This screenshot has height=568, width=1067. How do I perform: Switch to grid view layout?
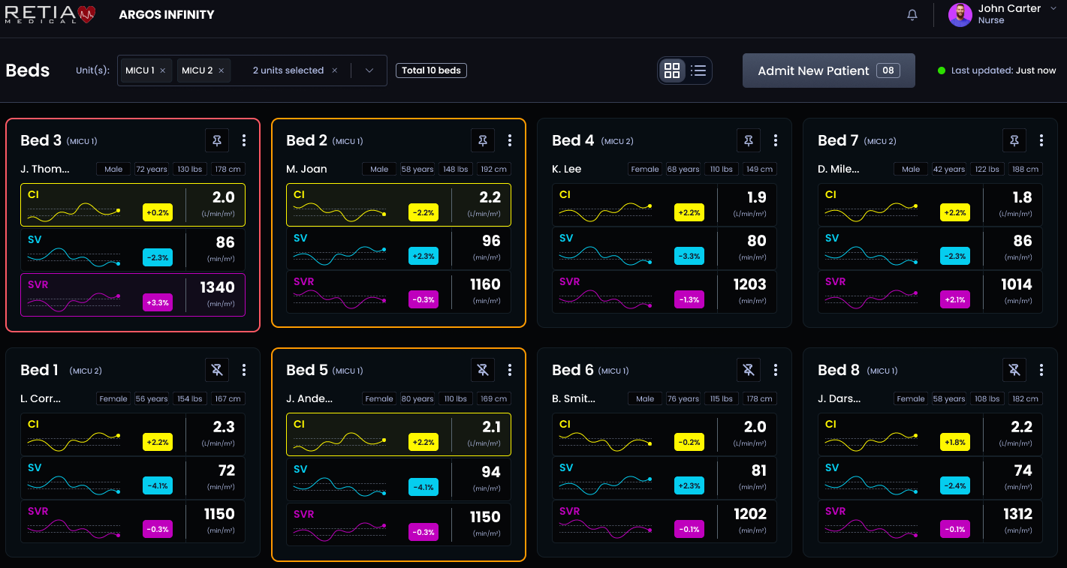[673, 70]
